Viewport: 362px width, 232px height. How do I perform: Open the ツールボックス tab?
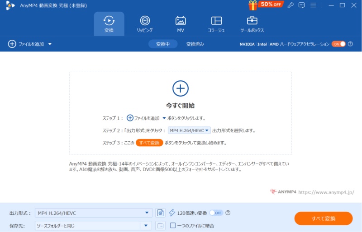pyautogui.click(x=252, y=24)
